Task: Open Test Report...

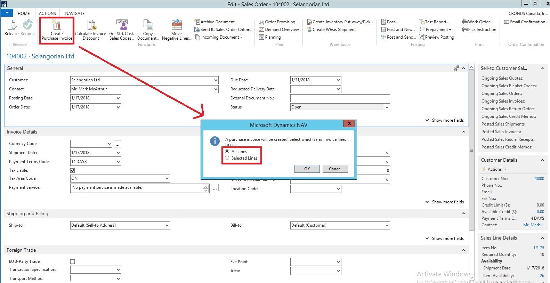Action: (434, 22)
